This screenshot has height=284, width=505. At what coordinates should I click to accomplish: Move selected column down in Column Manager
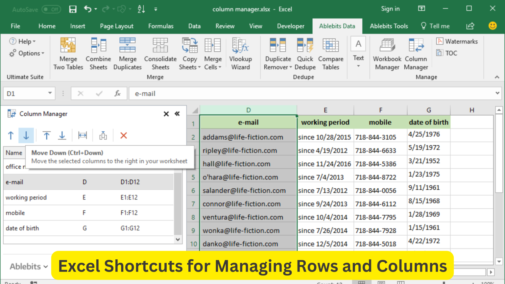(x=26, y=135)
